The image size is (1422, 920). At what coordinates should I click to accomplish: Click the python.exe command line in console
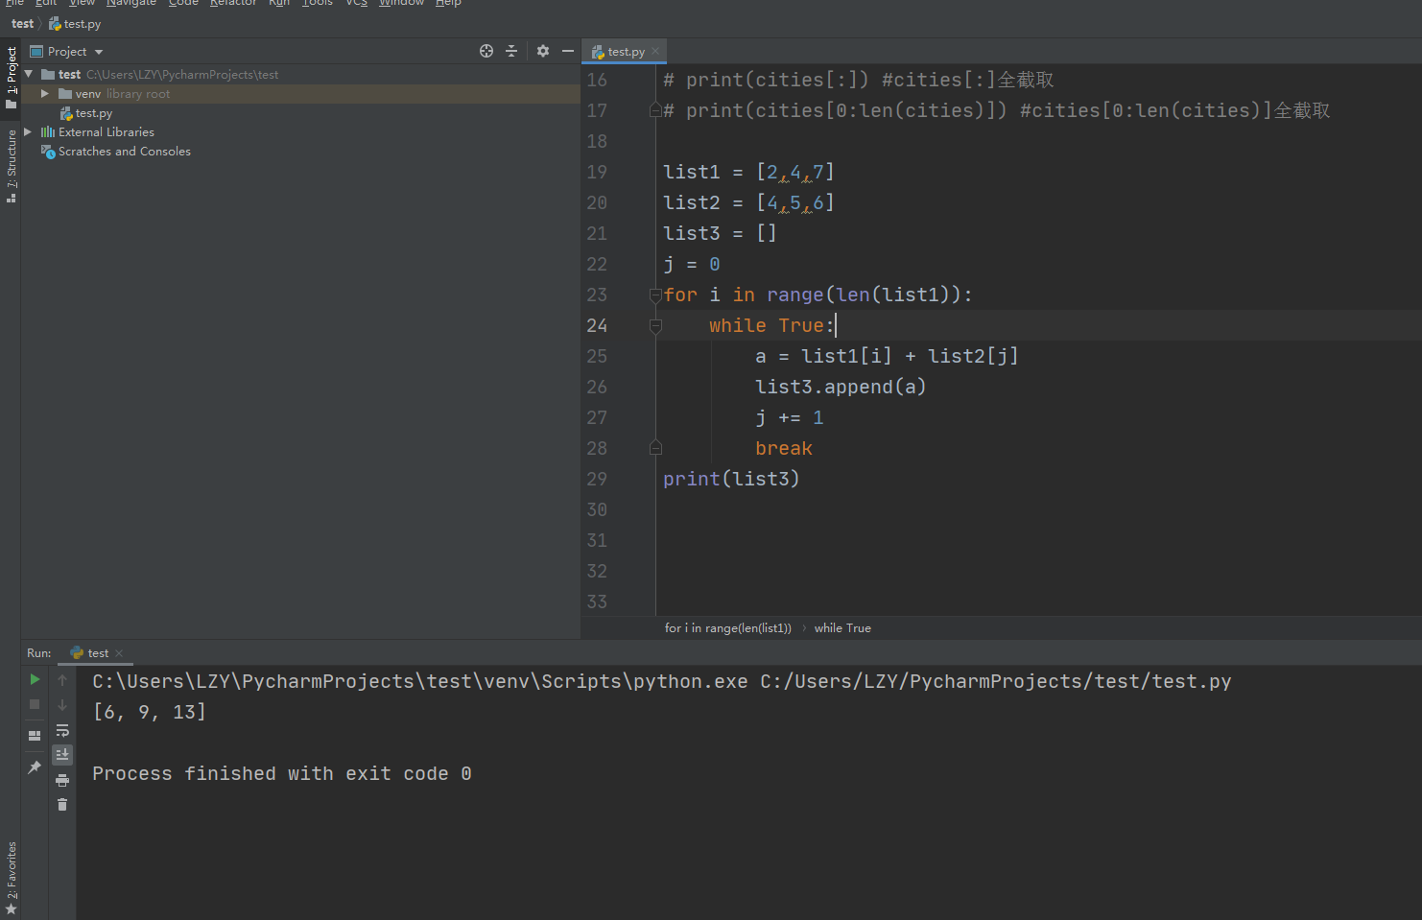662,681
